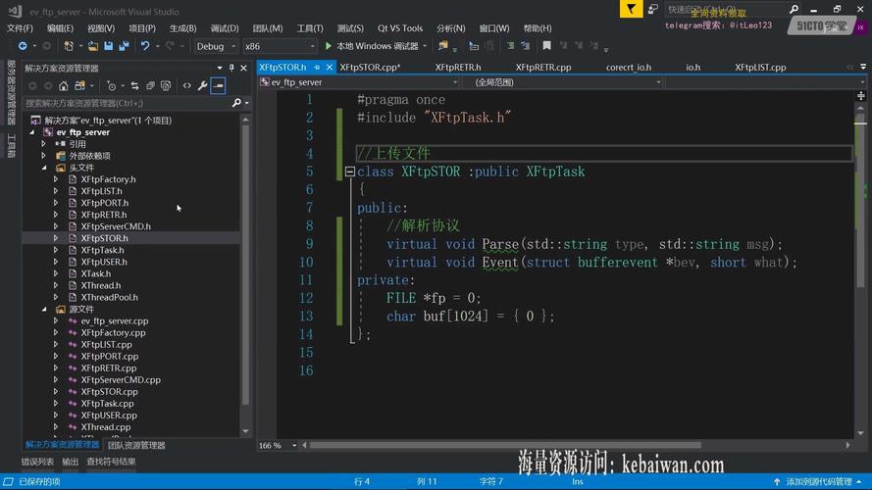Image resolution: width=872 pixels, height=490 pixels.
Task: Close the Solution Explorer panel
Action: [243, 68]
